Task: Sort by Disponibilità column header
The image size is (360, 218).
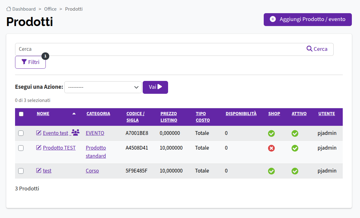Action: (x=241, y=114)
